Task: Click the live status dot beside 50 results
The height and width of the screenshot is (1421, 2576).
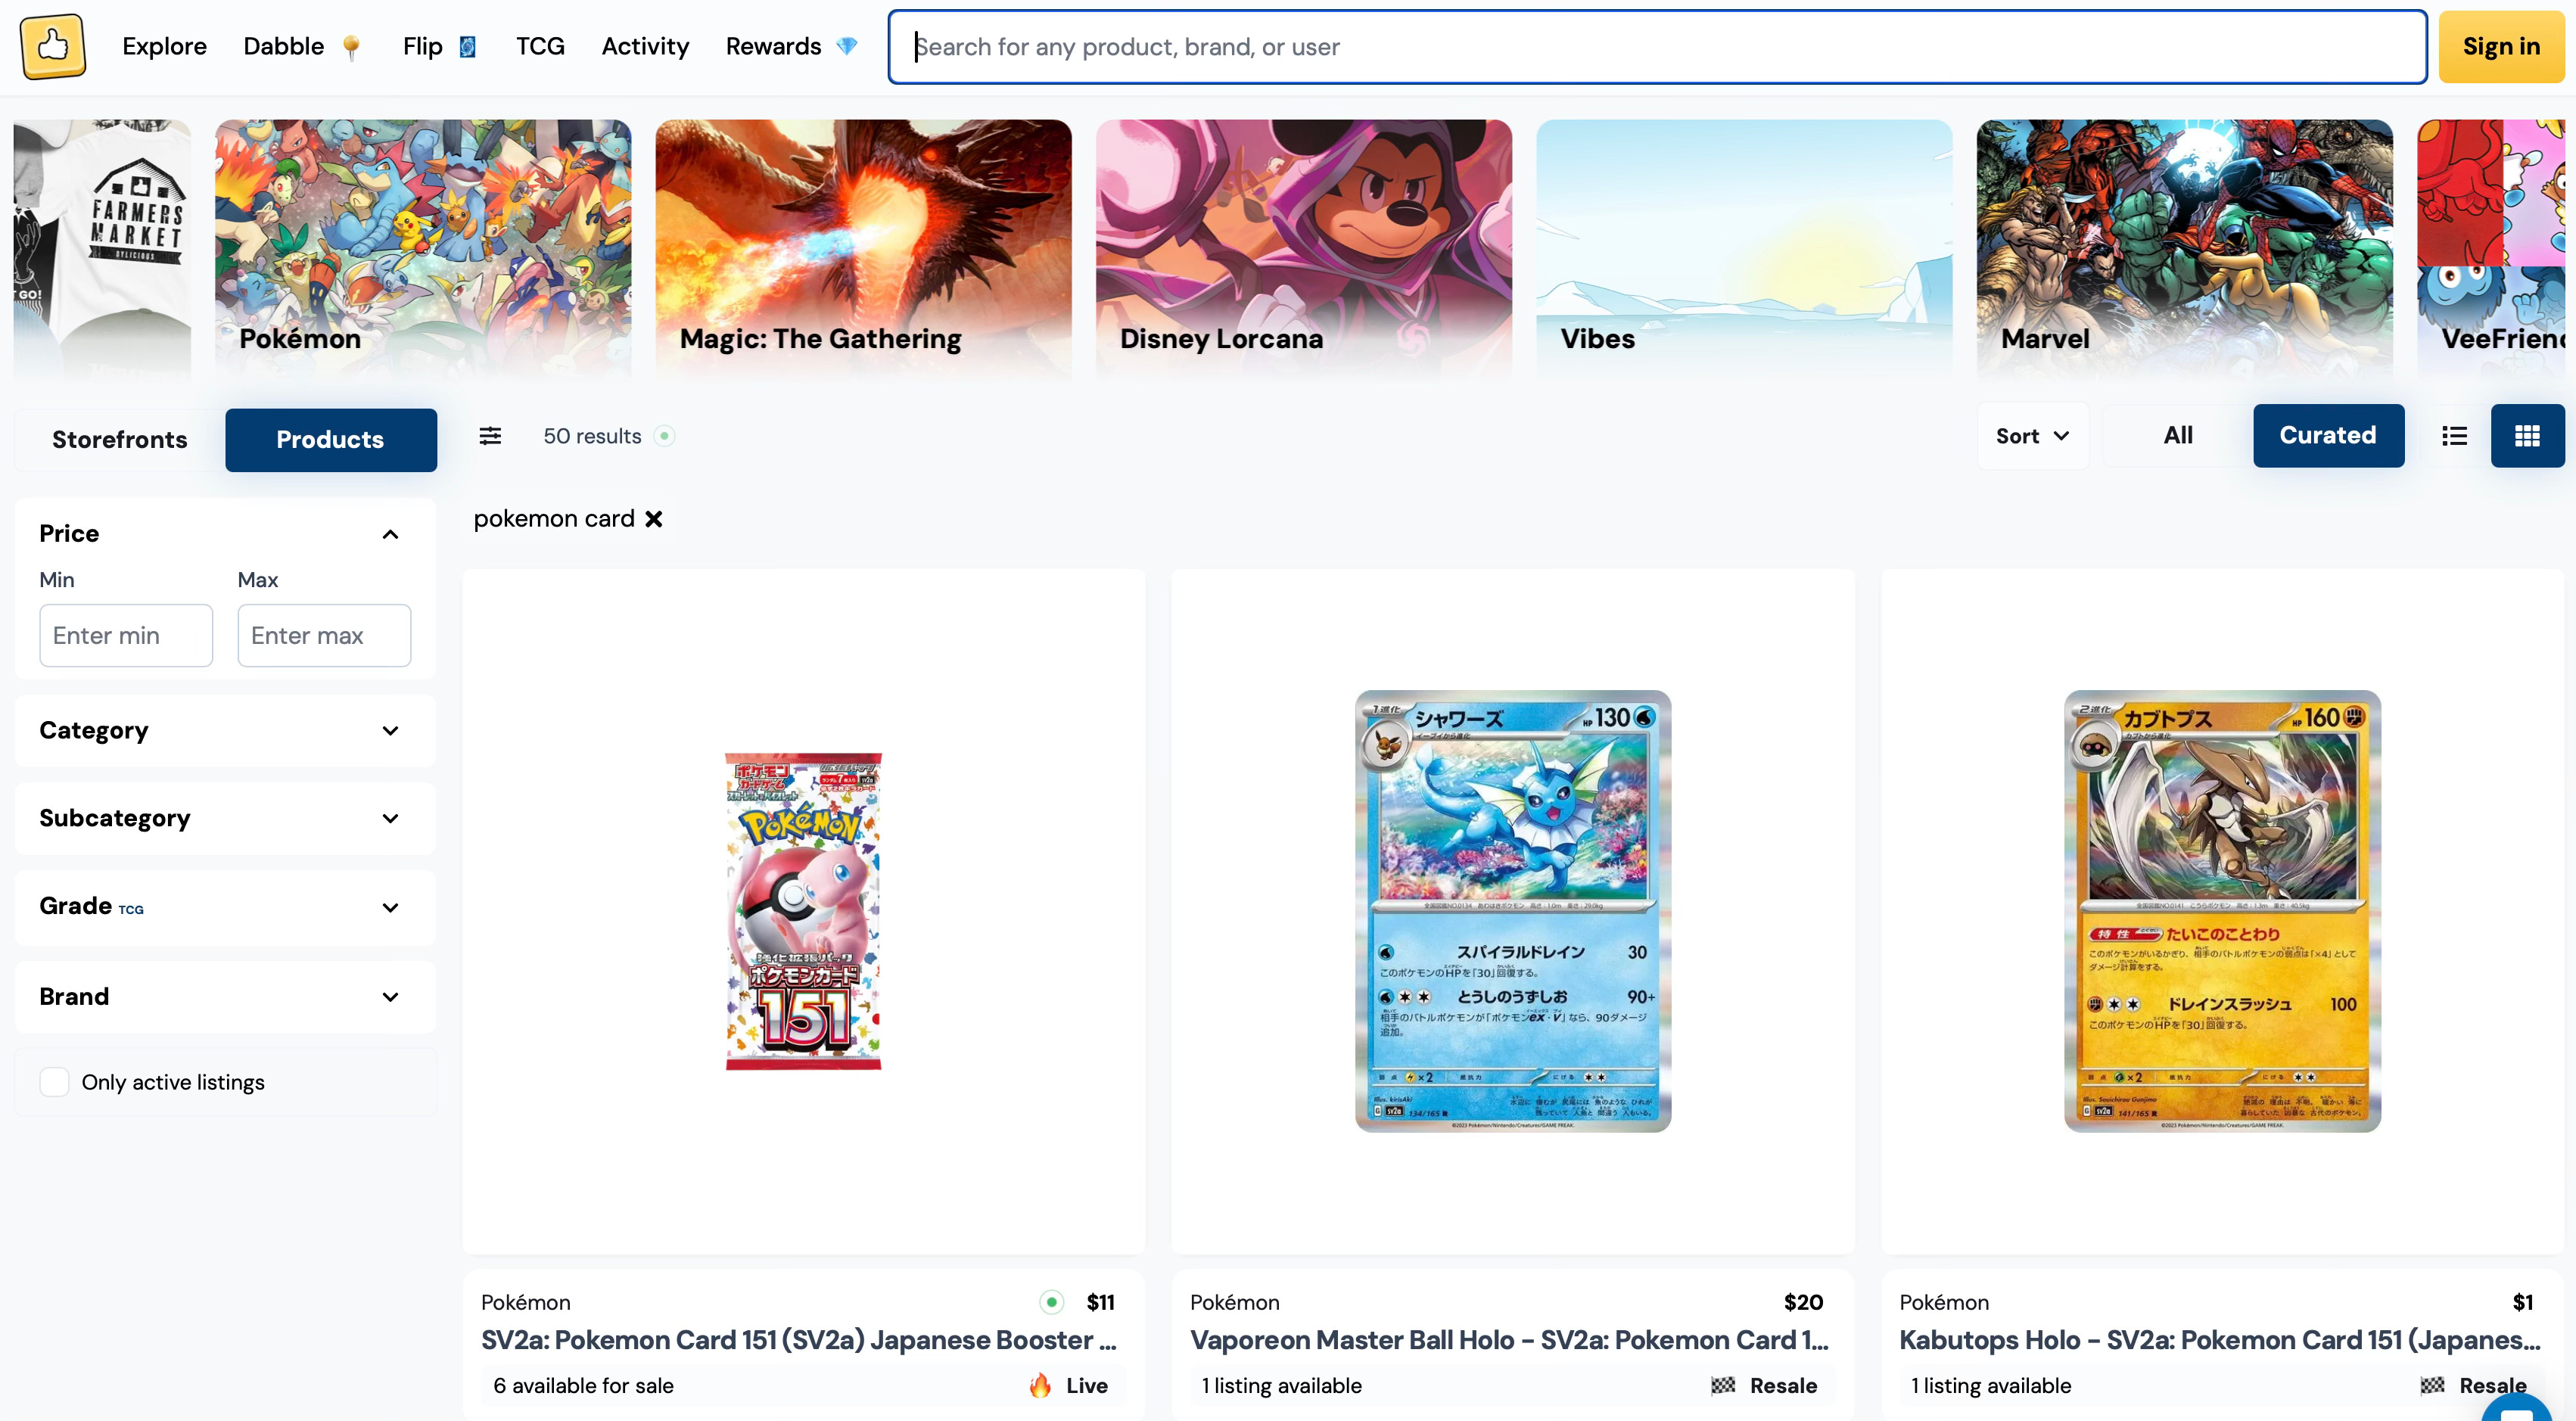Action: click(x=664, y=436)
